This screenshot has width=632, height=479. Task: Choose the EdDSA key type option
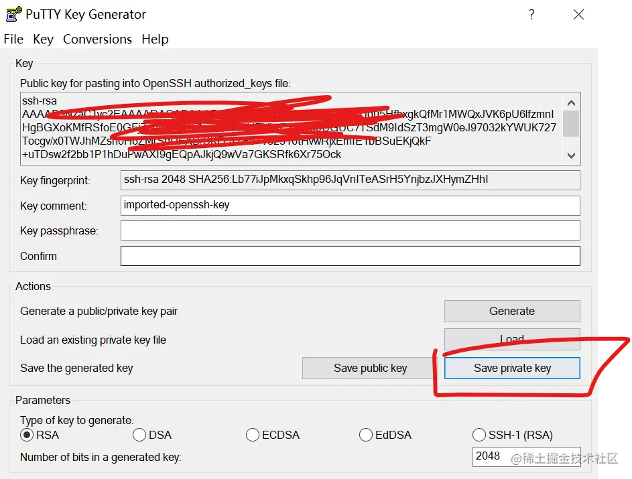coord(366,435)
